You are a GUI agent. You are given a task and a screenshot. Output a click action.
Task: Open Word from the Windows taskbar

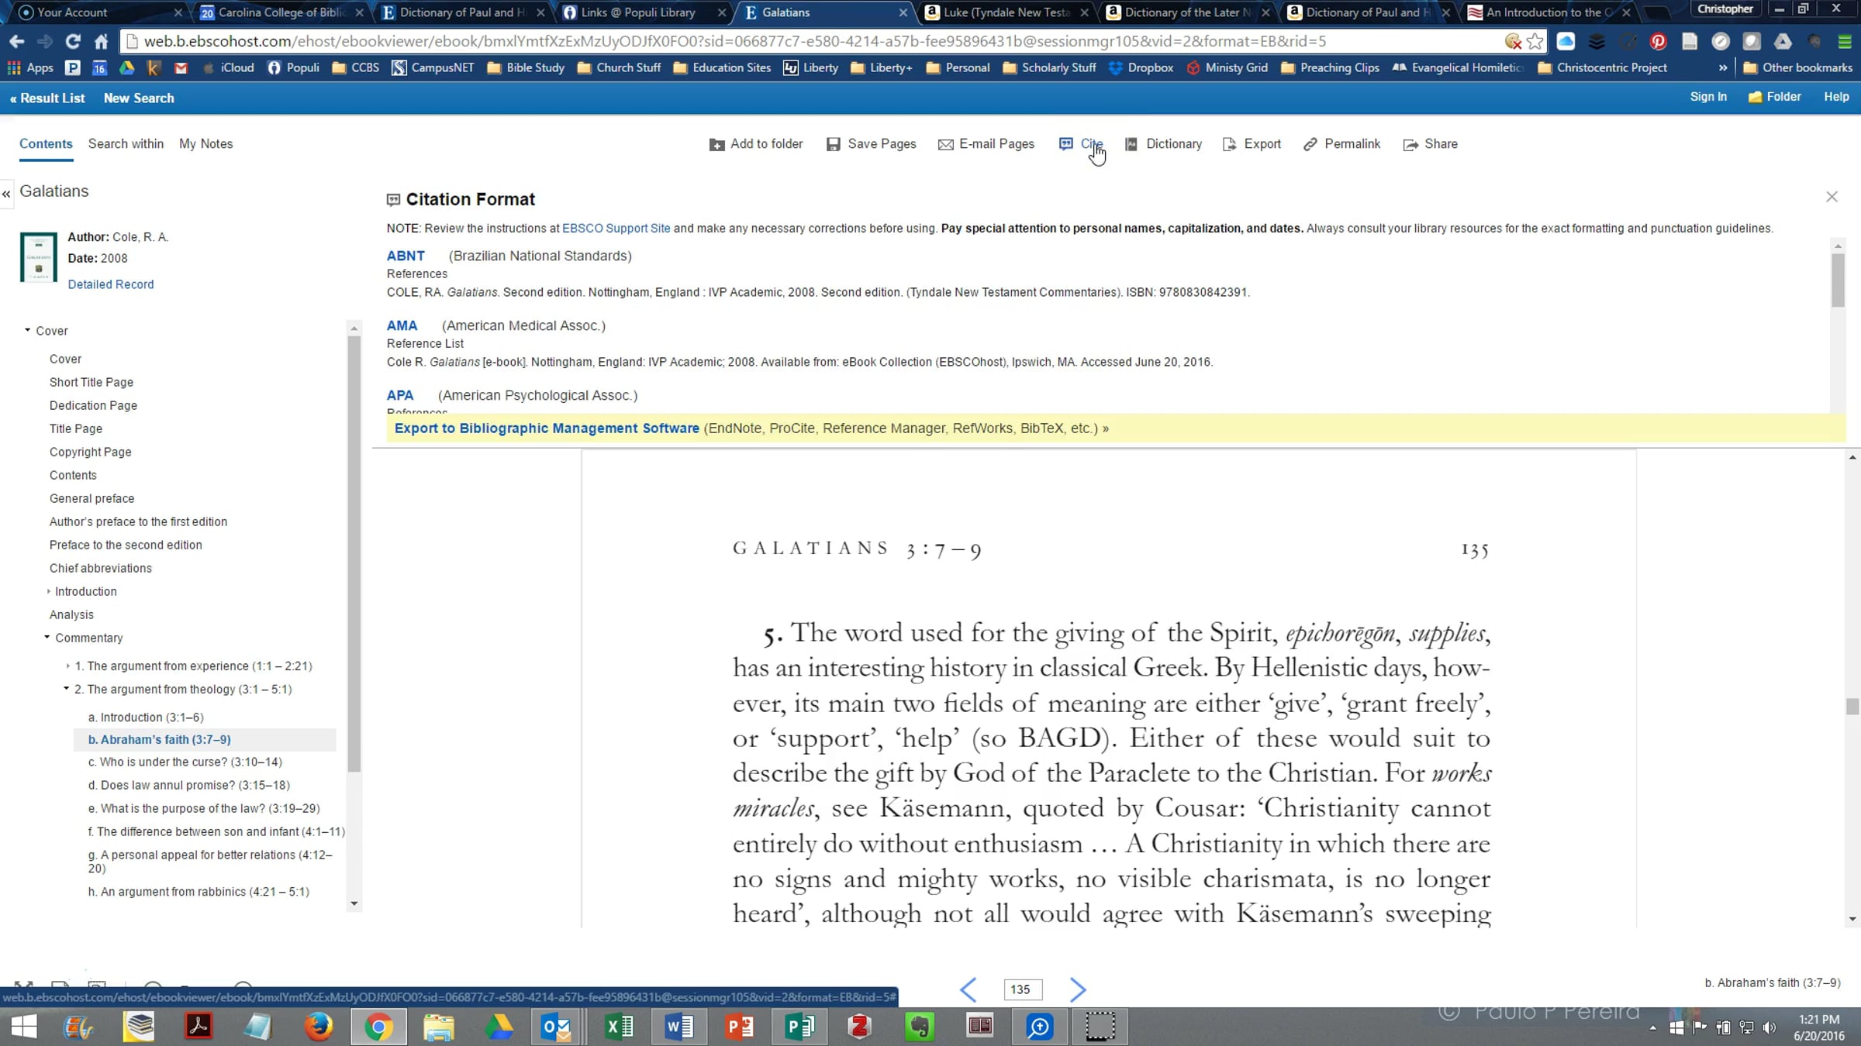pyautogui.click(x=679, y=1027)
